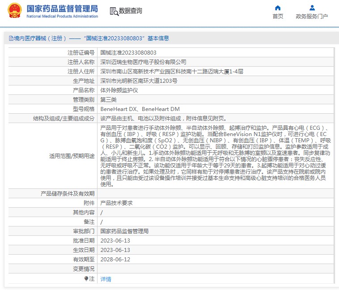Viewport: 339px width, 290px height.
Task: Click National Medical Products Administration subtitle
Action: pyautogui.click(x=62, y=16)
